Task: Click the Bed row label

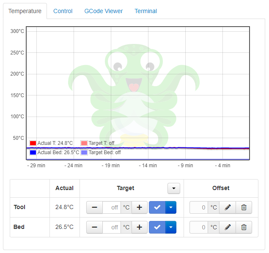Action: pyautogui.click(x=19, y=227)
